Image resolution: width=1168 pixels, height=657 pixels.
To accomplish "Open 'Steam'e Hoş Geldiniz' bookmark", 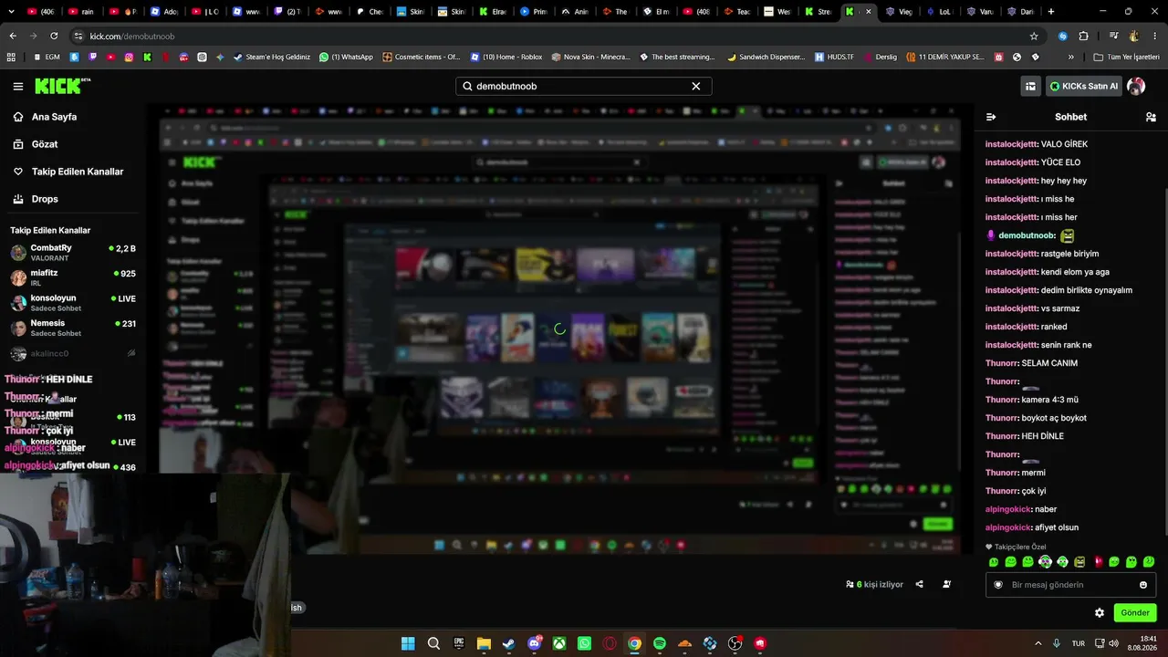I will [271, 57].
